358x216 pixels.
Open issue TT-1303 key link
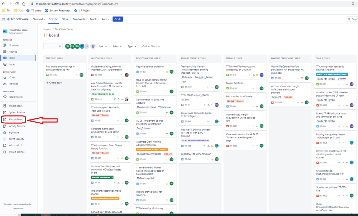tap(99, 75)
